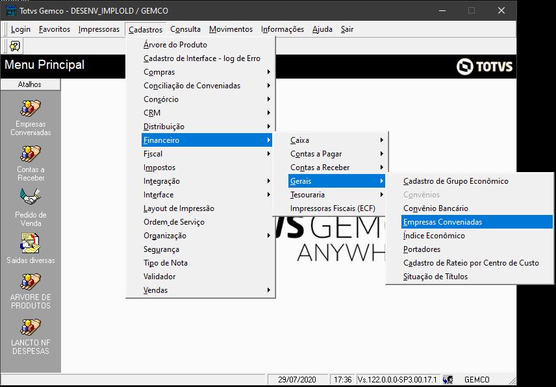This screenshot has height=387, width=556.
Task: Expand the Caixa submenu
Action: [336, 140]
